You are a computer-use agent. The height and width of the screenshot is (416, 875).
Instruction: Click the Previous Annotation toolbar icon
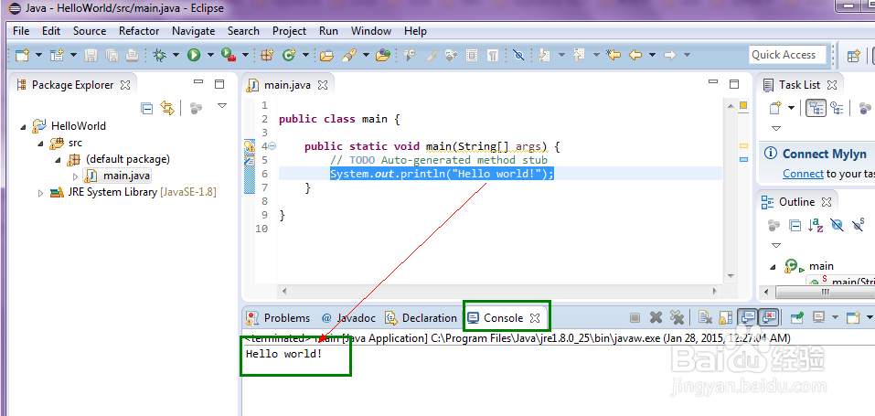click(x=578, y=55)
